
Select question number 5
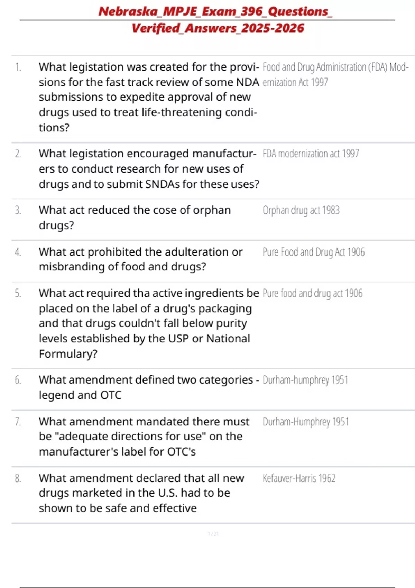18,293
